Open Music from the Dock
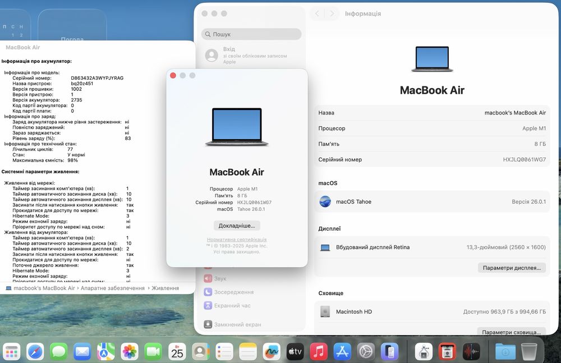This screenshot has width=561, height=363. pyautogui.click(x=319, y=352)
